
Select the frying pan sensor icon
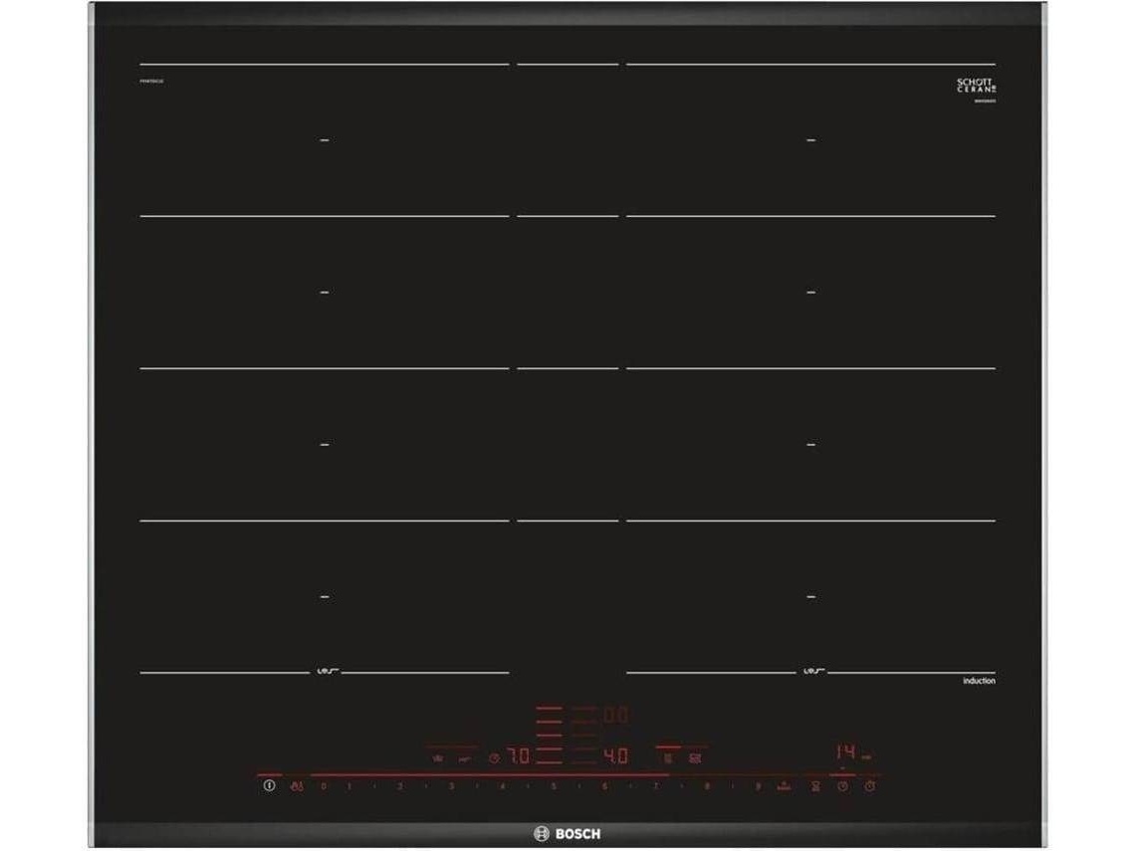(465, 759)
